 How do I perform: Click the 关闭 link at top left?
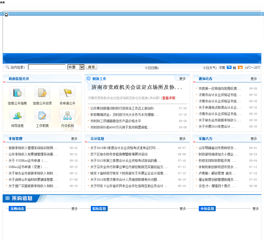coord(2,3)
